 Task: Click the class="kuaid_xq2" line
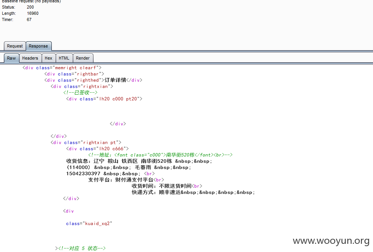pos(89,224)
